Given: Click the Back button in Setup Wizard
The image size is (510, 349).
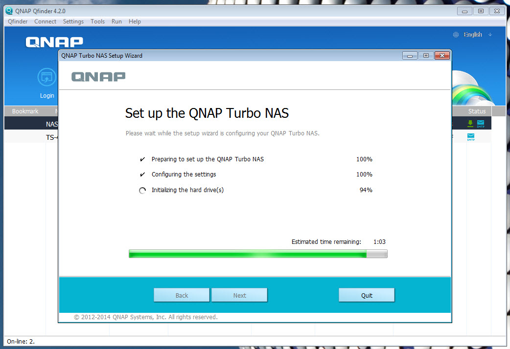Looking at the screenshot, I should click(182, 295).
